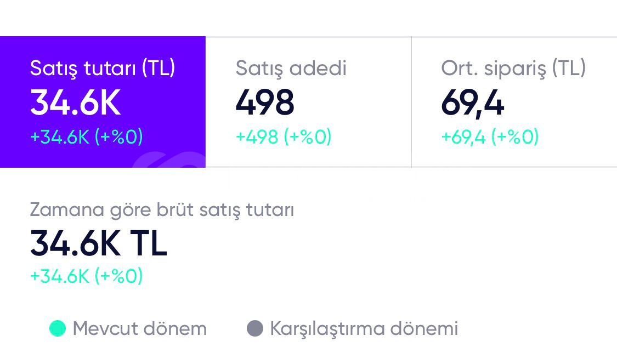Click the 498 sales count value
The image size is (617, 353).
coord(265,103)
